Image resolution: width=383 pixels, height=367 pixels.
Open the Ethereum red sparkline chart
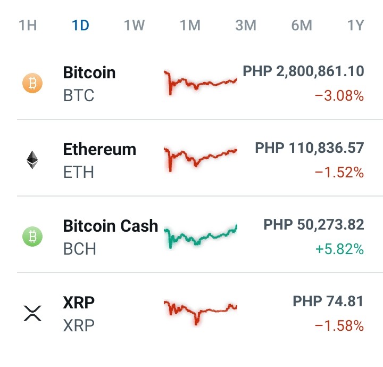click(201, 159)
